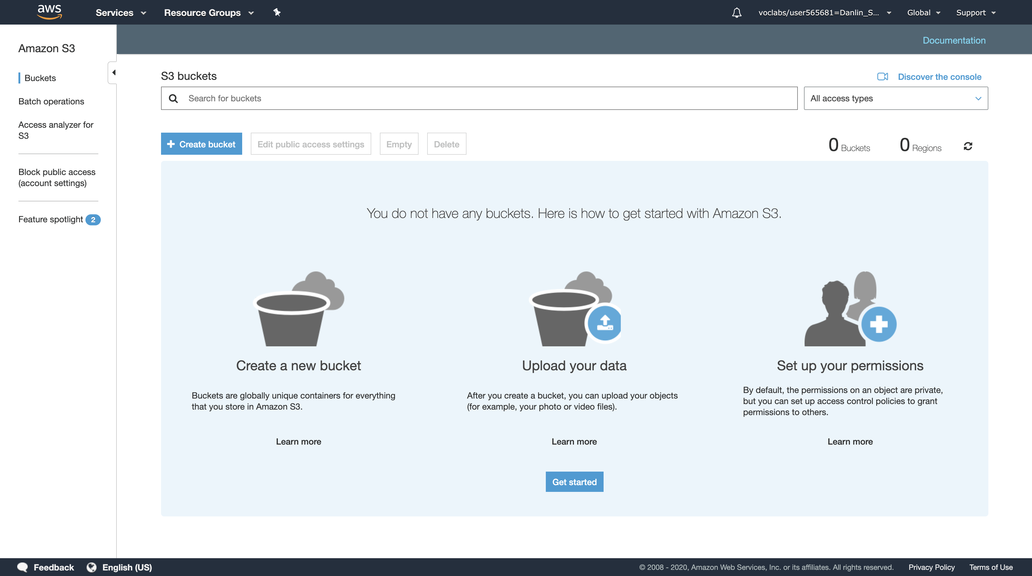Open the notifications bell icon
Image resolution: width=1032 pixels, height=576 pixels.
click(x=736, y=13)
